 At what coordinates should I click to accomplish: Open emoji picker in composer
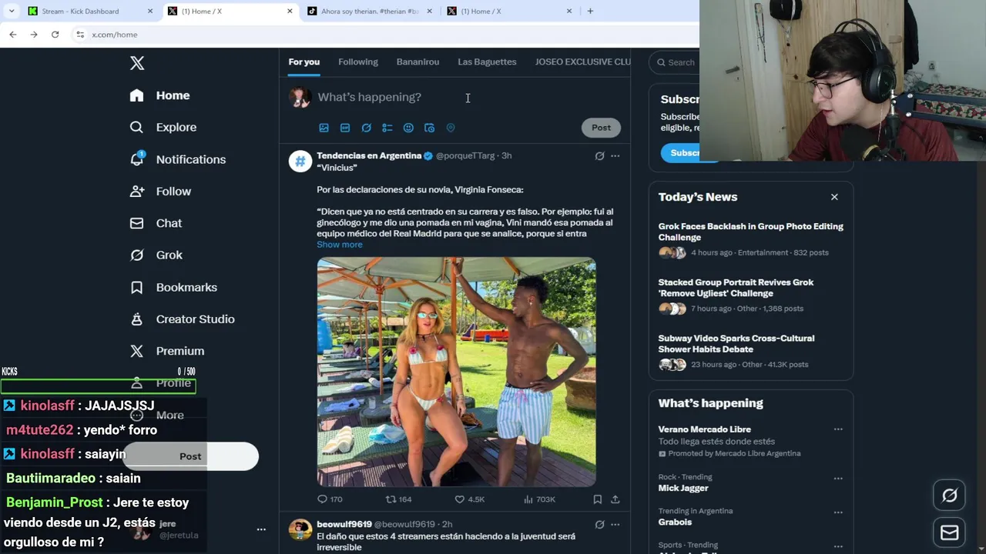(408, 128)
